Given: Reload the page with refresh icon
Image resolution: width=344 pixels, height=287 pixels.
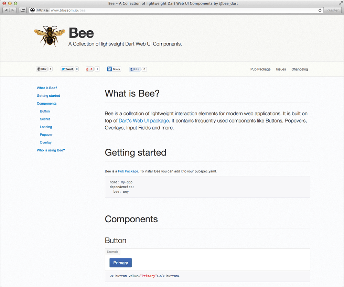Looking at the screenshot, I should click(x=320, y=10).
